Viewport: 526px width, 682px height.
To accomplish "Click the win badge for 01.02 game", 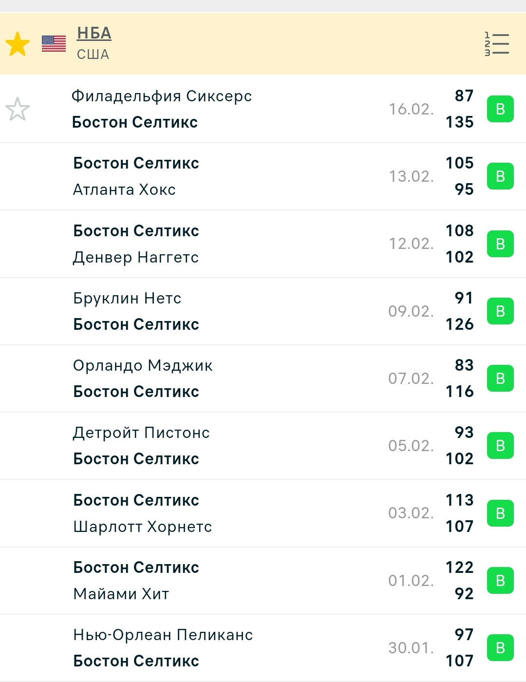I will point(500,581).
